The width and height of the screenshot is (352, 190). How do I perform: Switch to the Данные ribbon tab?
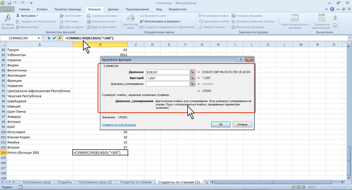point(113,9)
